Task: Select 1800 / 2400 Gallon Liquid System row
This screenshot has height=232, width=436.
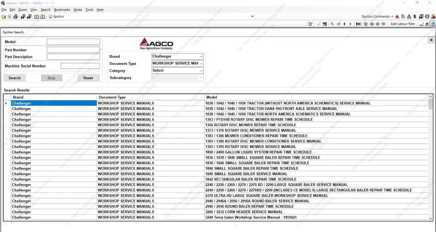Action: 220,152
